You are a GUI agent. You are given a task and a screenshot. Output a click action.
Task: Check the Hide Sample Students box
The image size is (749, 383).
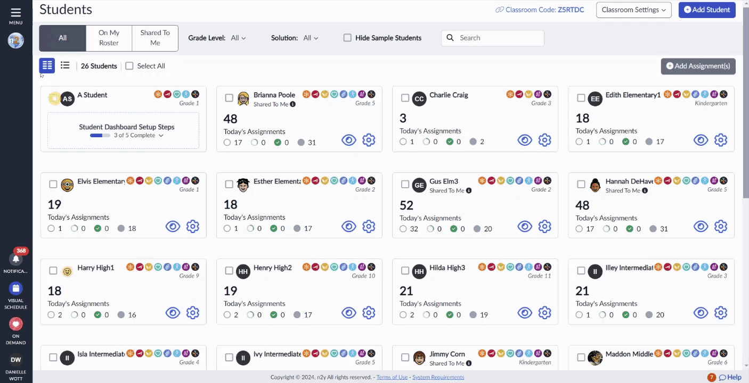347,38
